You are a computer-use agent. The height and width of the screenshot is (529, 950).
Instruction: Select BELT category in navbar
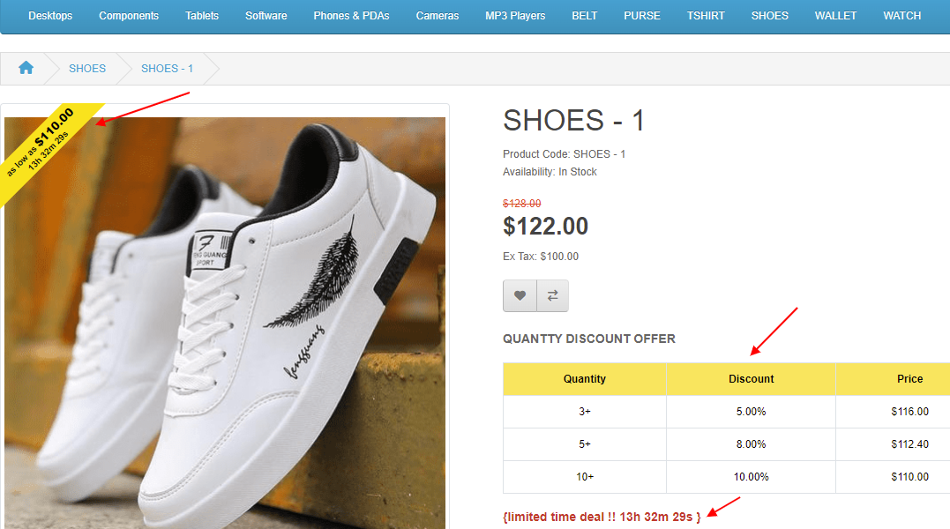(x=584, y=16)
